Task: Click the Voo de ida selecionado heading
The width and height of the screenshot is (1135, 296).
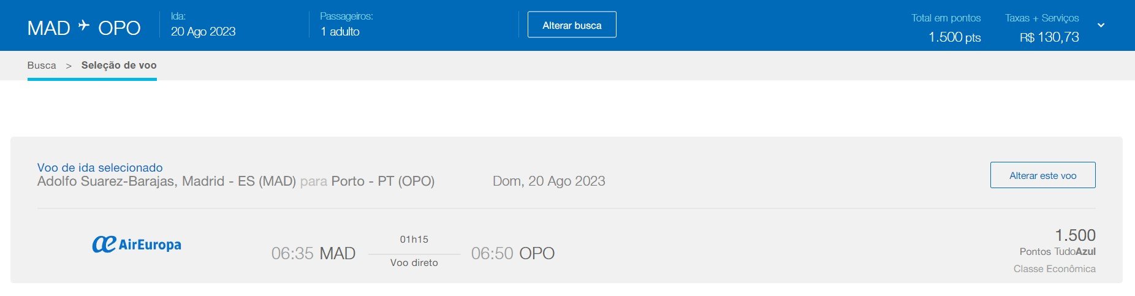Action: tap(100, 167)
